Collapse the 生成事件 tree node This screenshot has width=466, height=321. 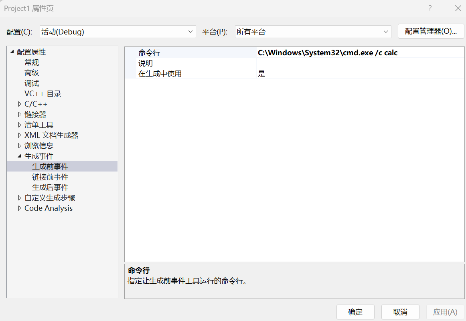click(20, 156)
